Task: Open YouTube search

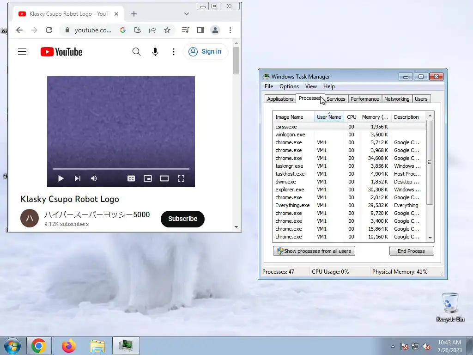Action: 136,52
